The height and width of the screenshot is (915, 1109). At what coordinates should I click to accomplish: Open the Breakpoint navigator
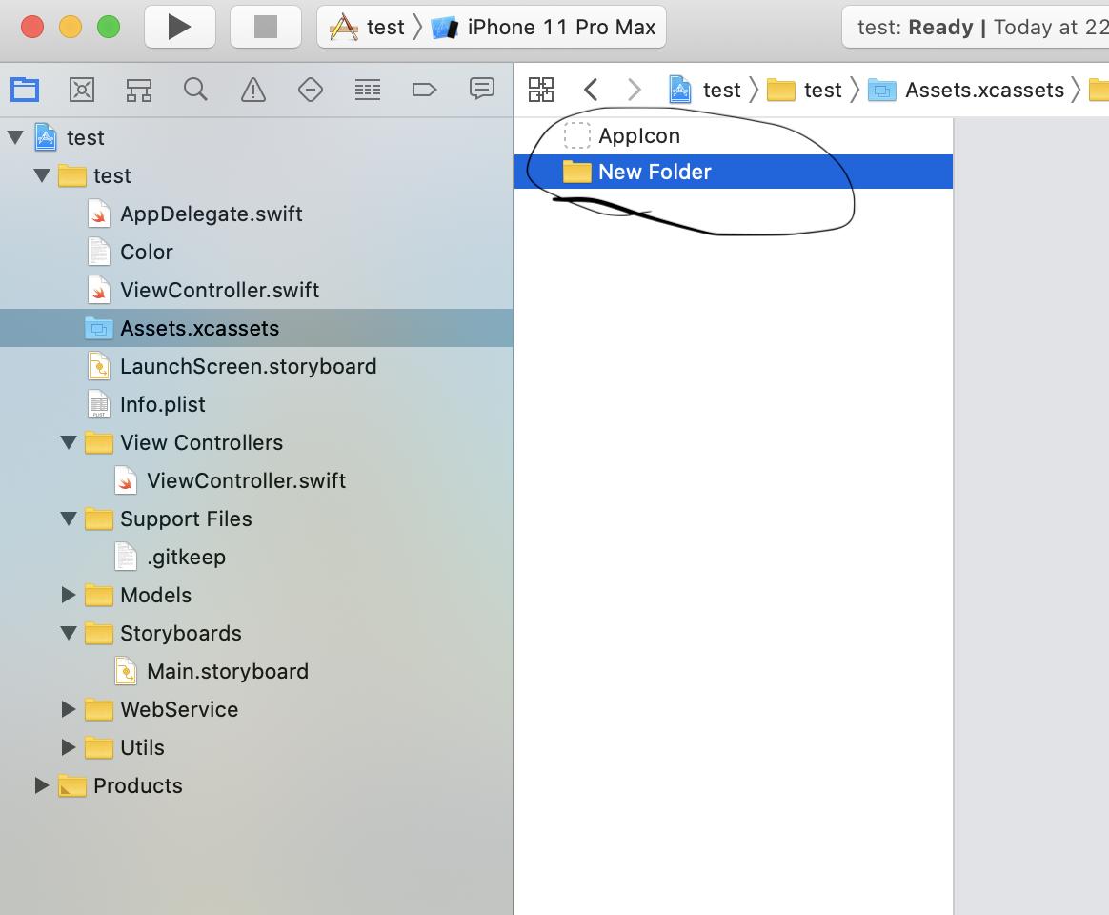424,90
